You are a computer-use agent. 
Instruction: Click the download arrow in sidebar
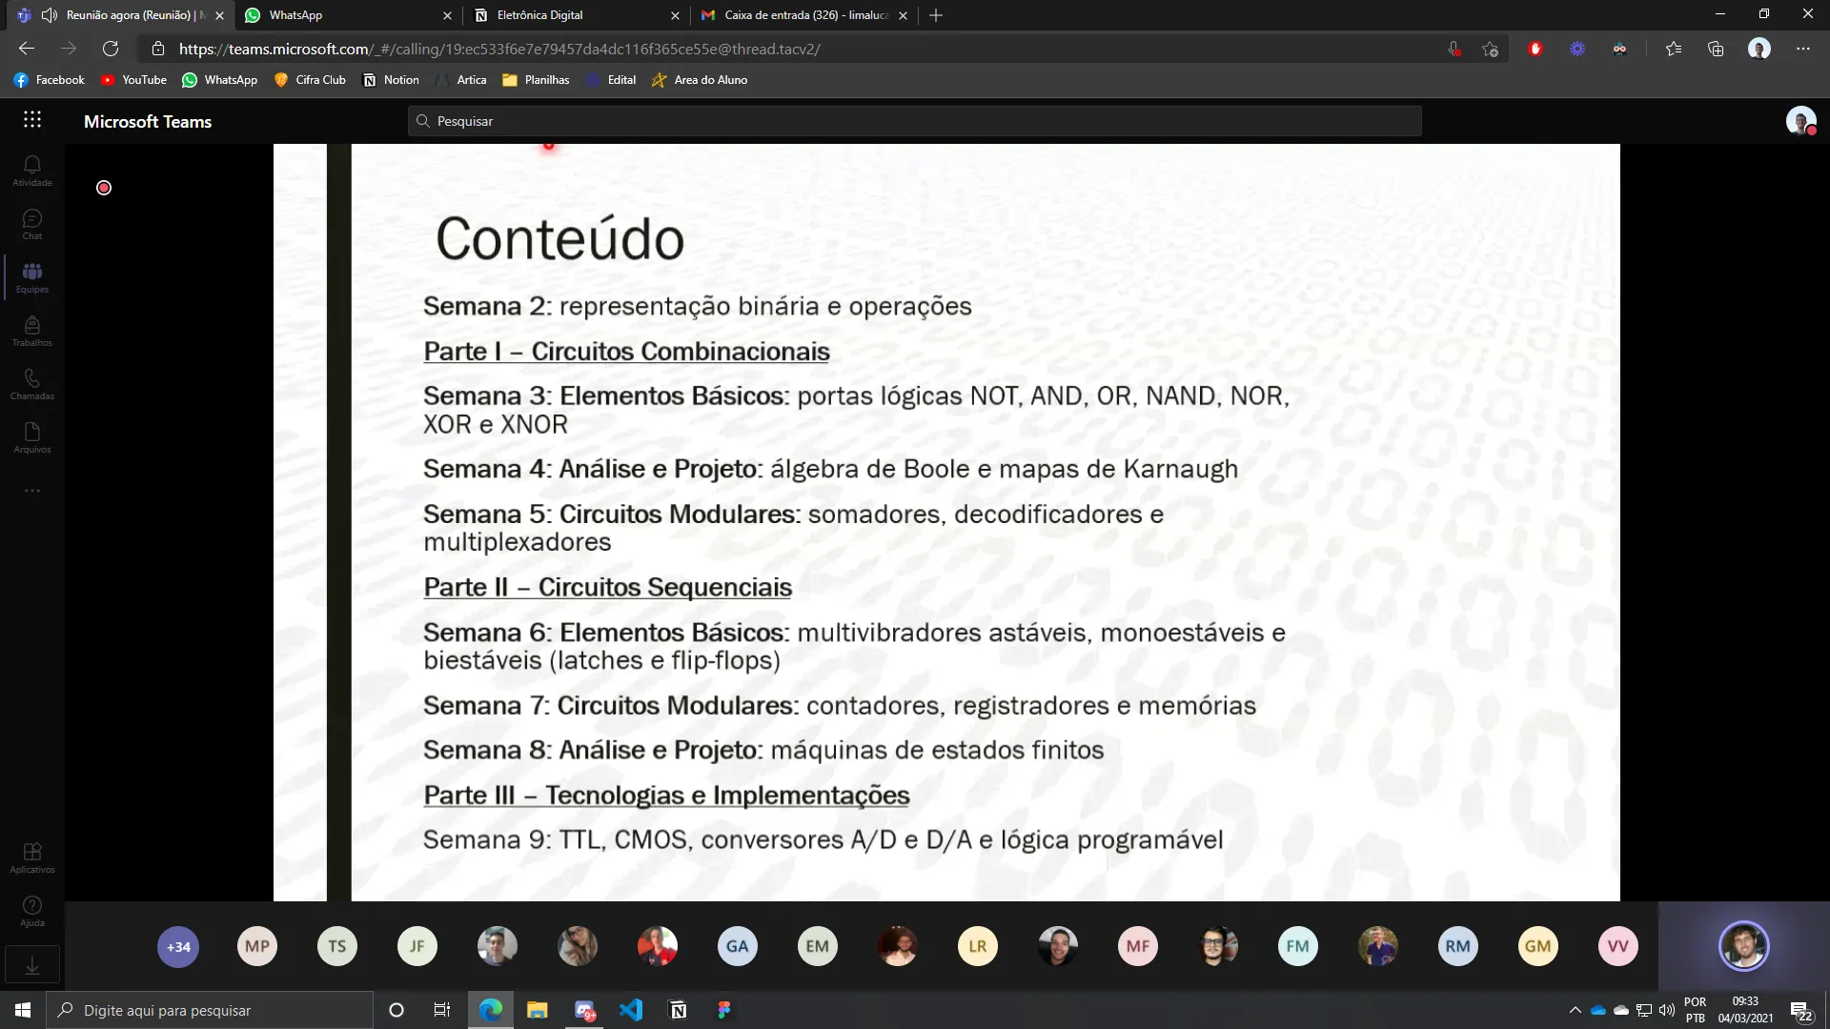(x=31, y=965)
